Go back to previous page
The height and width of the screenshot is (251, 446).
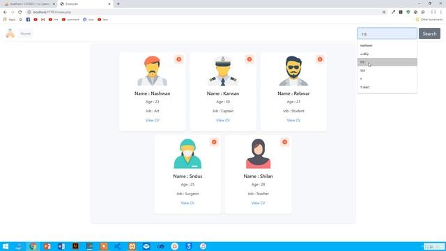tap(5, 12)
